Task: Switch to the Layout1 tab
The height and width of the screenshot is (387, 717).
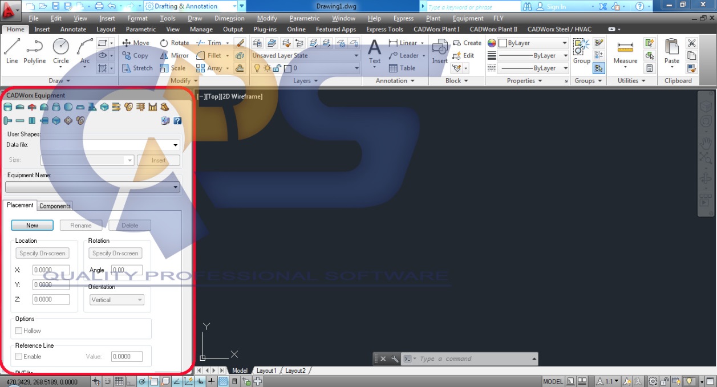Action: [x=266, y=370]
